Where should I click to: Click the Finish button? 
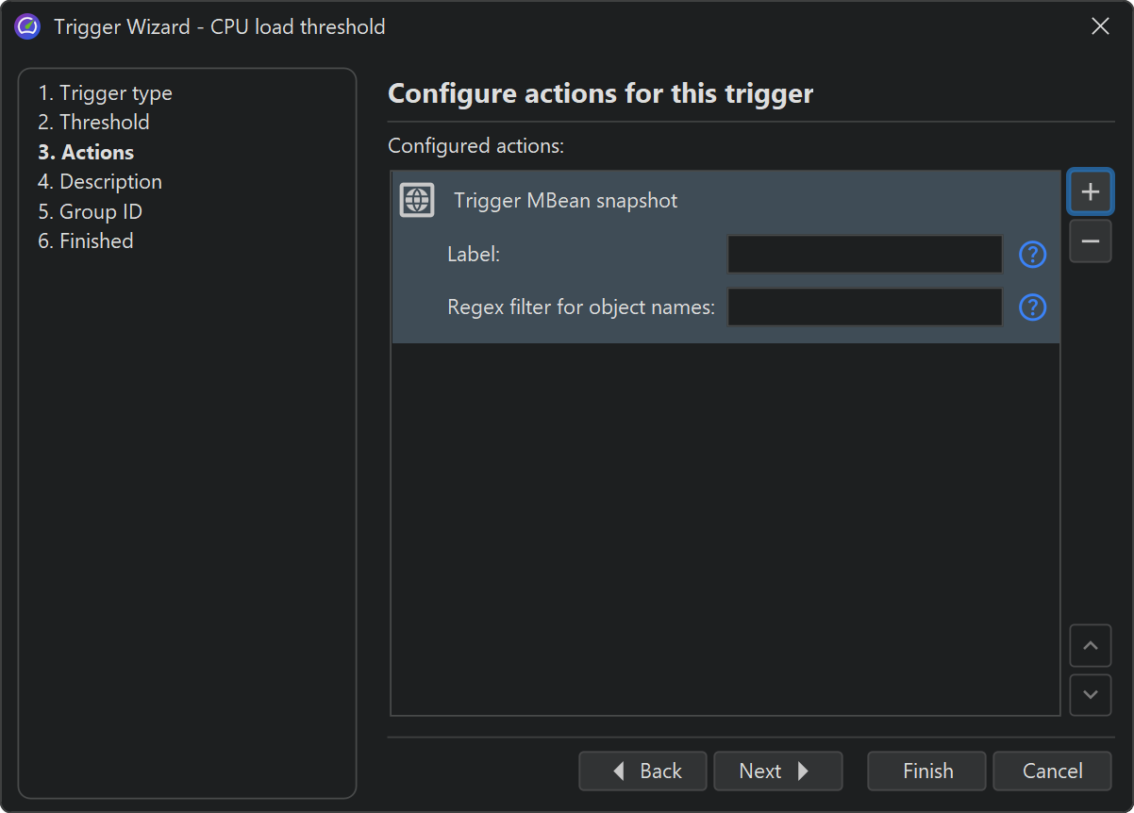tap(926, 771)
